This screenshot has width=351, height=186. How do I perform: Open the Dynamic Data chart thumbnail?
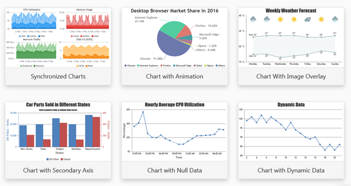(x=291, y=132)
